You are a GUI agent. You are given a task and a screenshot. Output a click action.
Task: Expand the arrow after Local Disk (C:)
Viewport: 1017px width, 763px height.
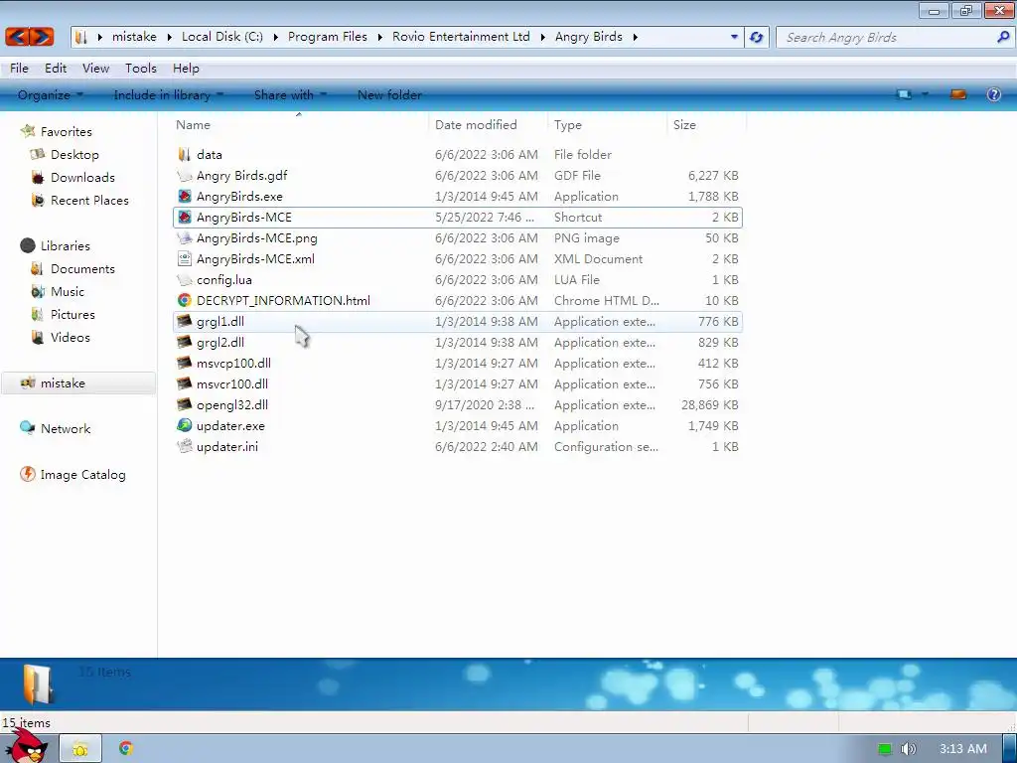coord(275,37)
